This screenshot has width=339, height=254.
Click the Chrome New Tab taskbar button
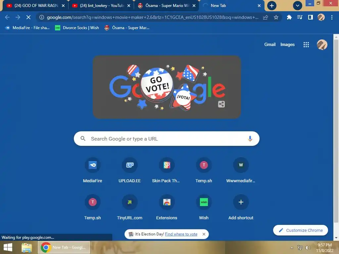pos(64,247)
